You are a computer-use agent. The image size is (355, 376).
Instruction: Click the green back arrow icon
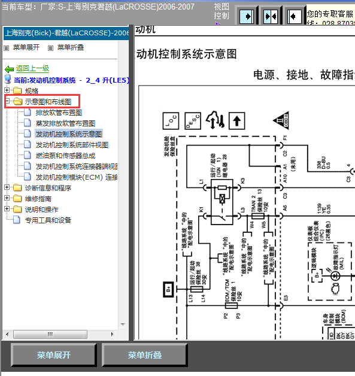click(9, 69)
